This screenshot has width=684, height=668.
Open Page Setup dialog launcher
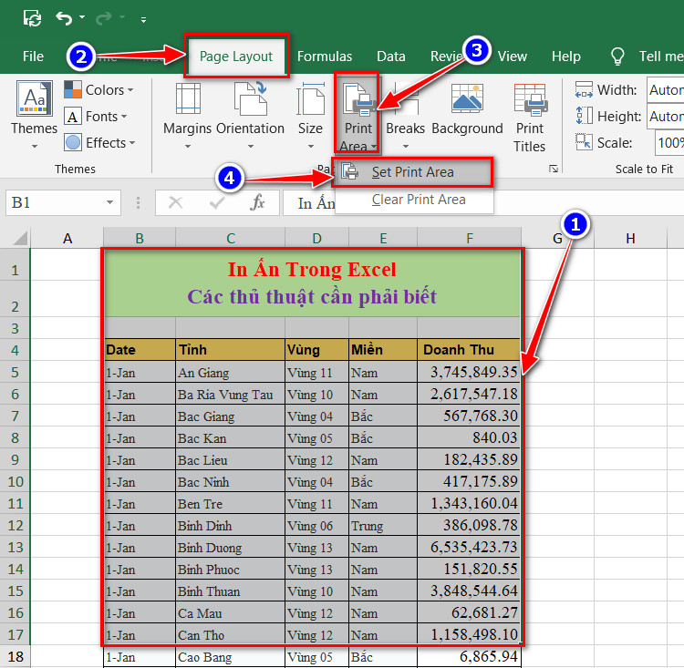pos(554,169)
